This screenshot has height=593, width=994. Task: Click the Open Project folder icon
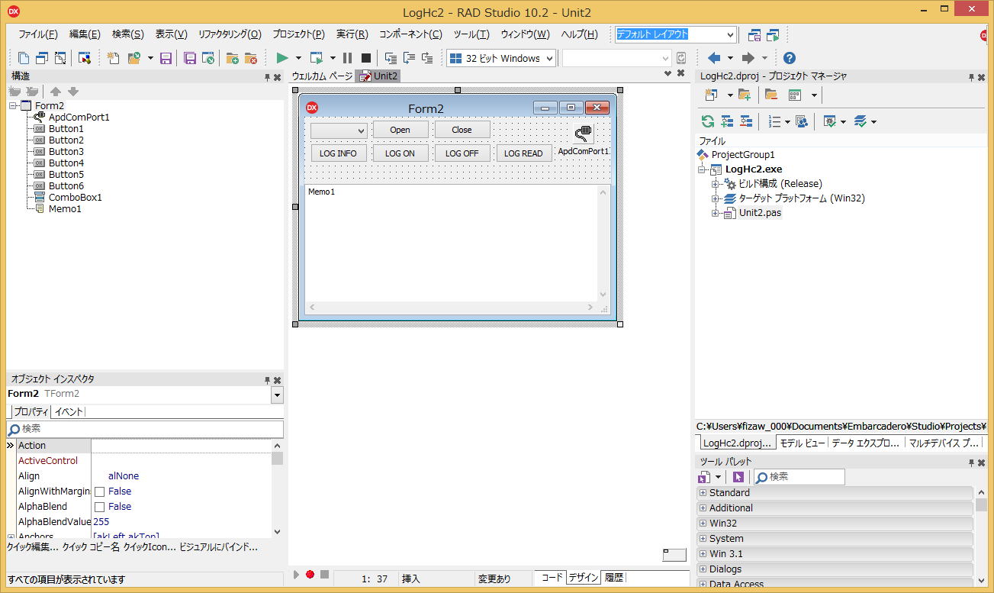click(134, 58)
